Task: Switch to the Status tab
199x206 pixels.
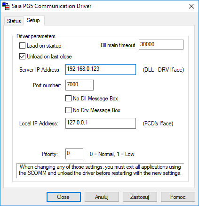Action: tap(14, 21)
